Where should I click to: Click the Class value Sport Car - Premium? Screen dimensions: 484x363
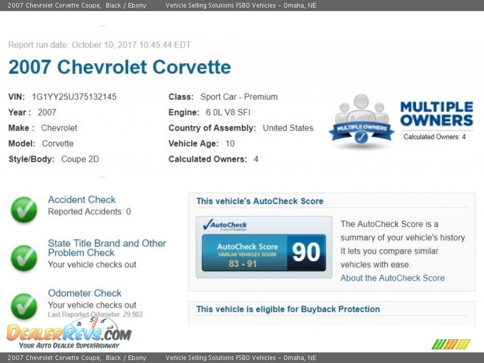(239, 97)
